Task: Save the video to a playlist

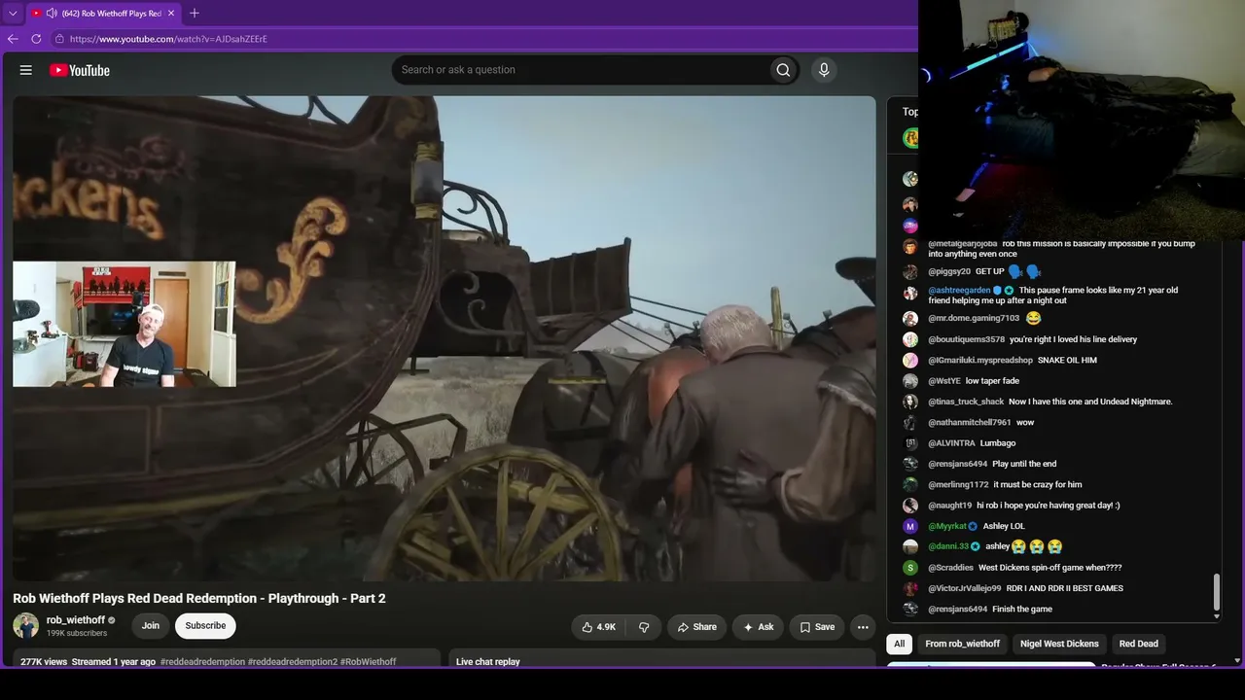Action: 817,627
